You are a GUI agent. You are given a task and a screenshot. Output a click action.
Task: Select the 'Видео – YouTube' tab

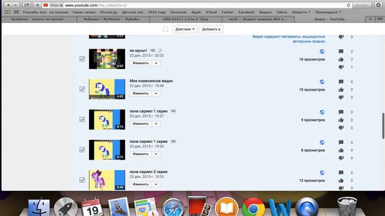click(x=330, y=19)
